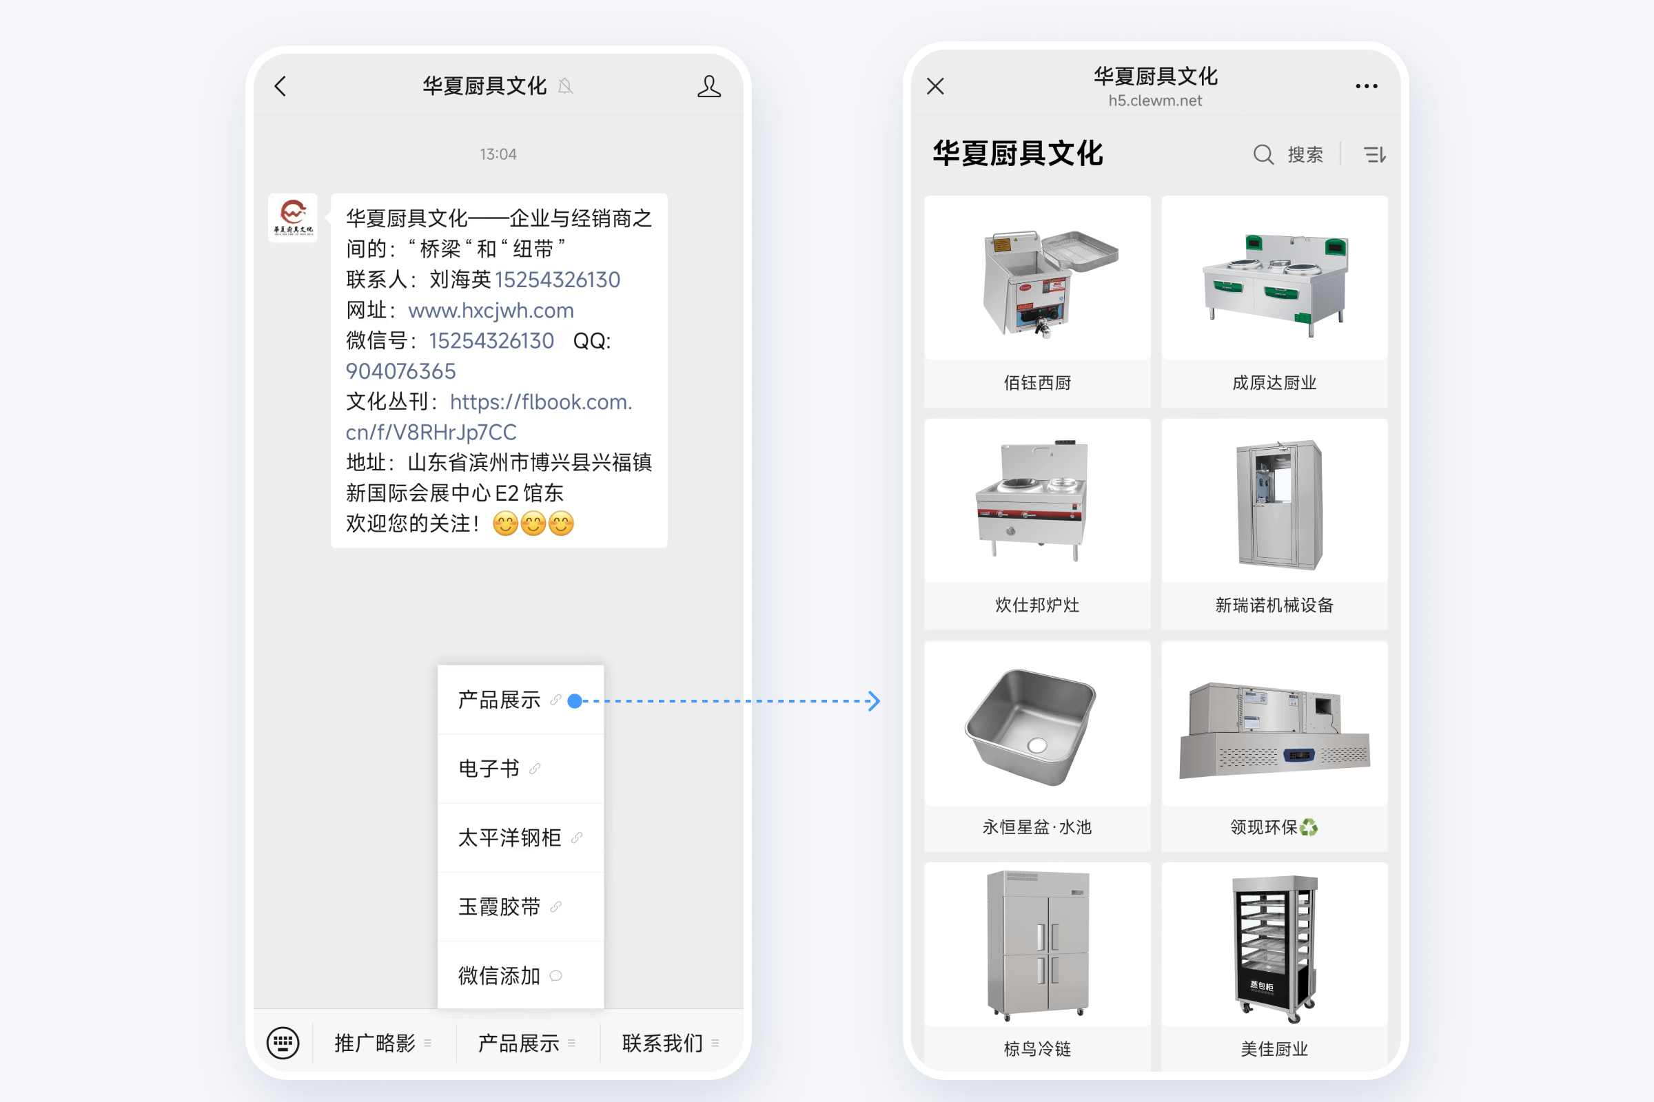
Task: Expand the 联系我们 bottom menu
Action: (671, 1043)
